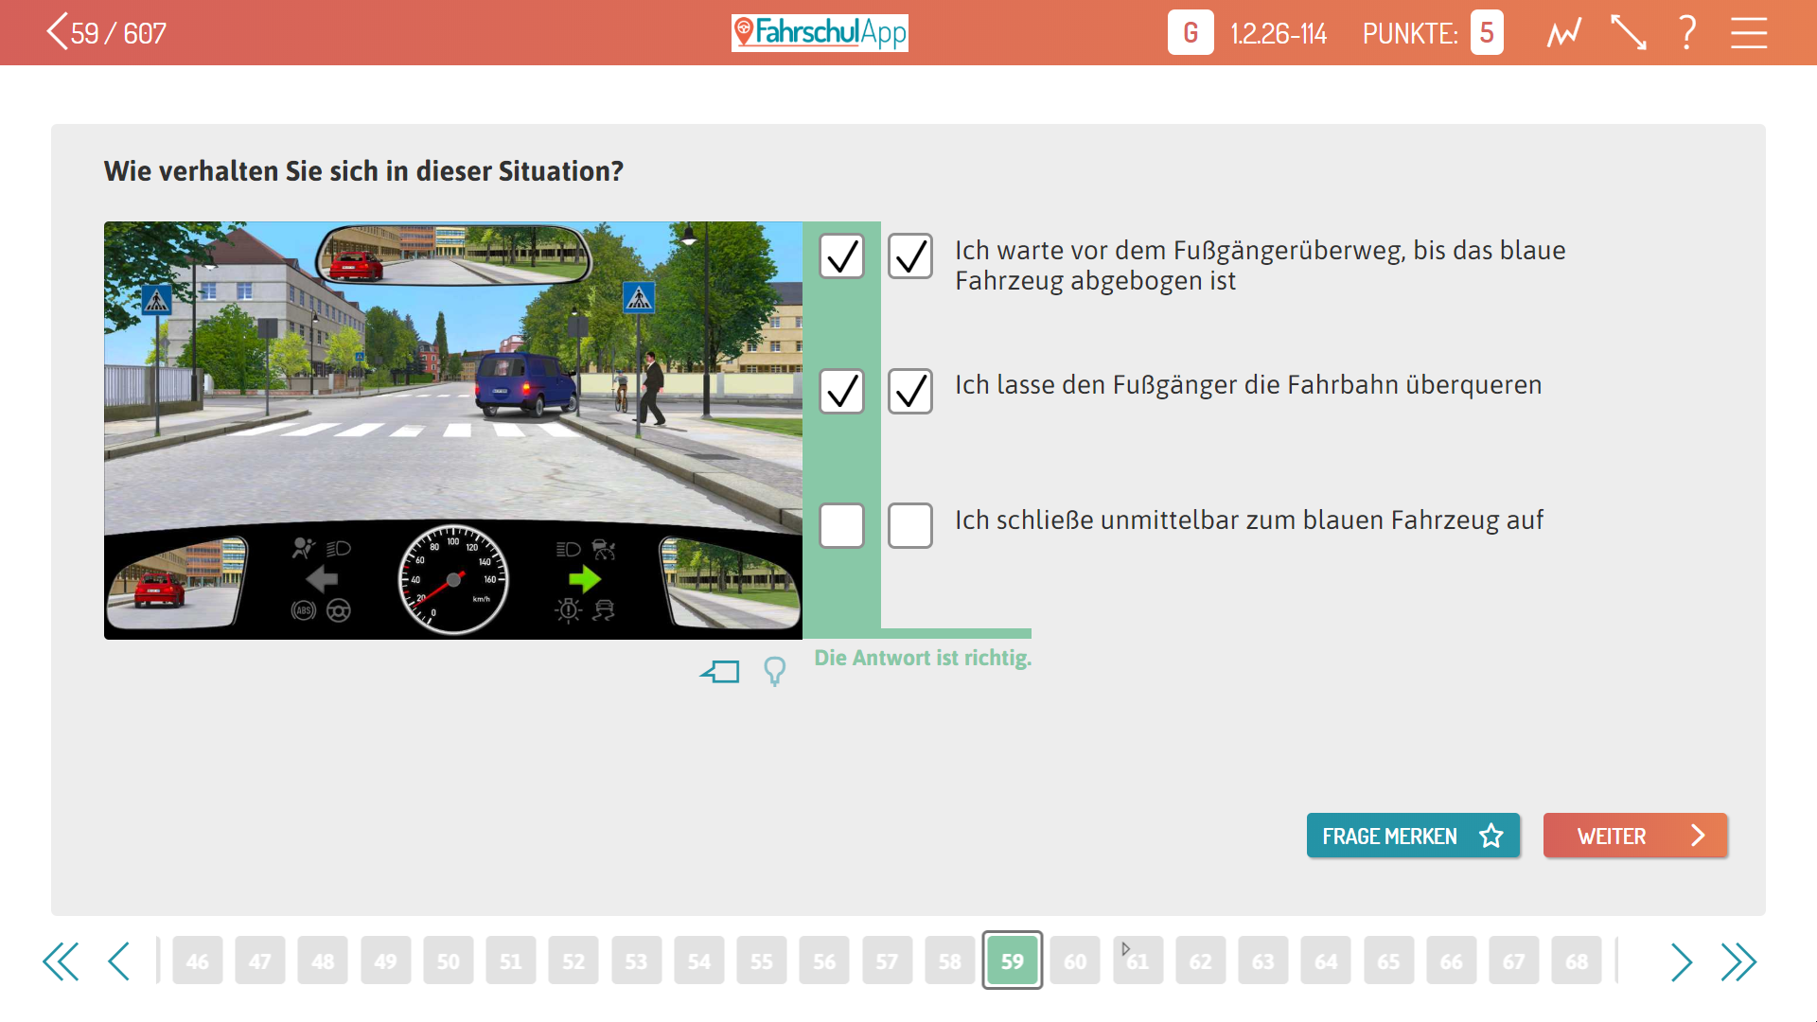Open the hamburger menu
This screenshot has height=1022, width=1817.
(x=1748, y=33)
